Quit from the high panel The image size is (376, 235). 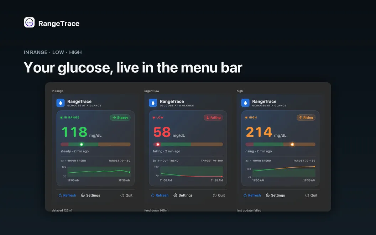[x=311, y=195]
